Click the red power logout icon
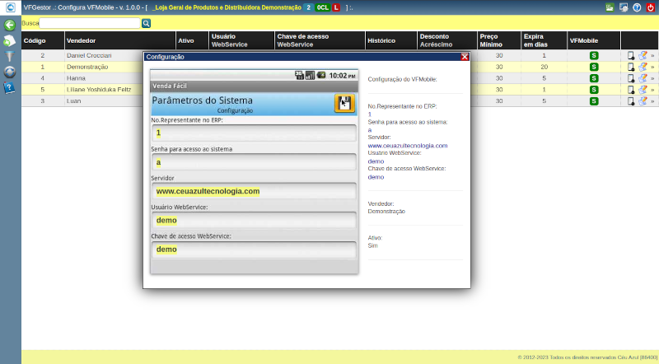The width and height of the screenshot is (659, 364). point(651,7)
